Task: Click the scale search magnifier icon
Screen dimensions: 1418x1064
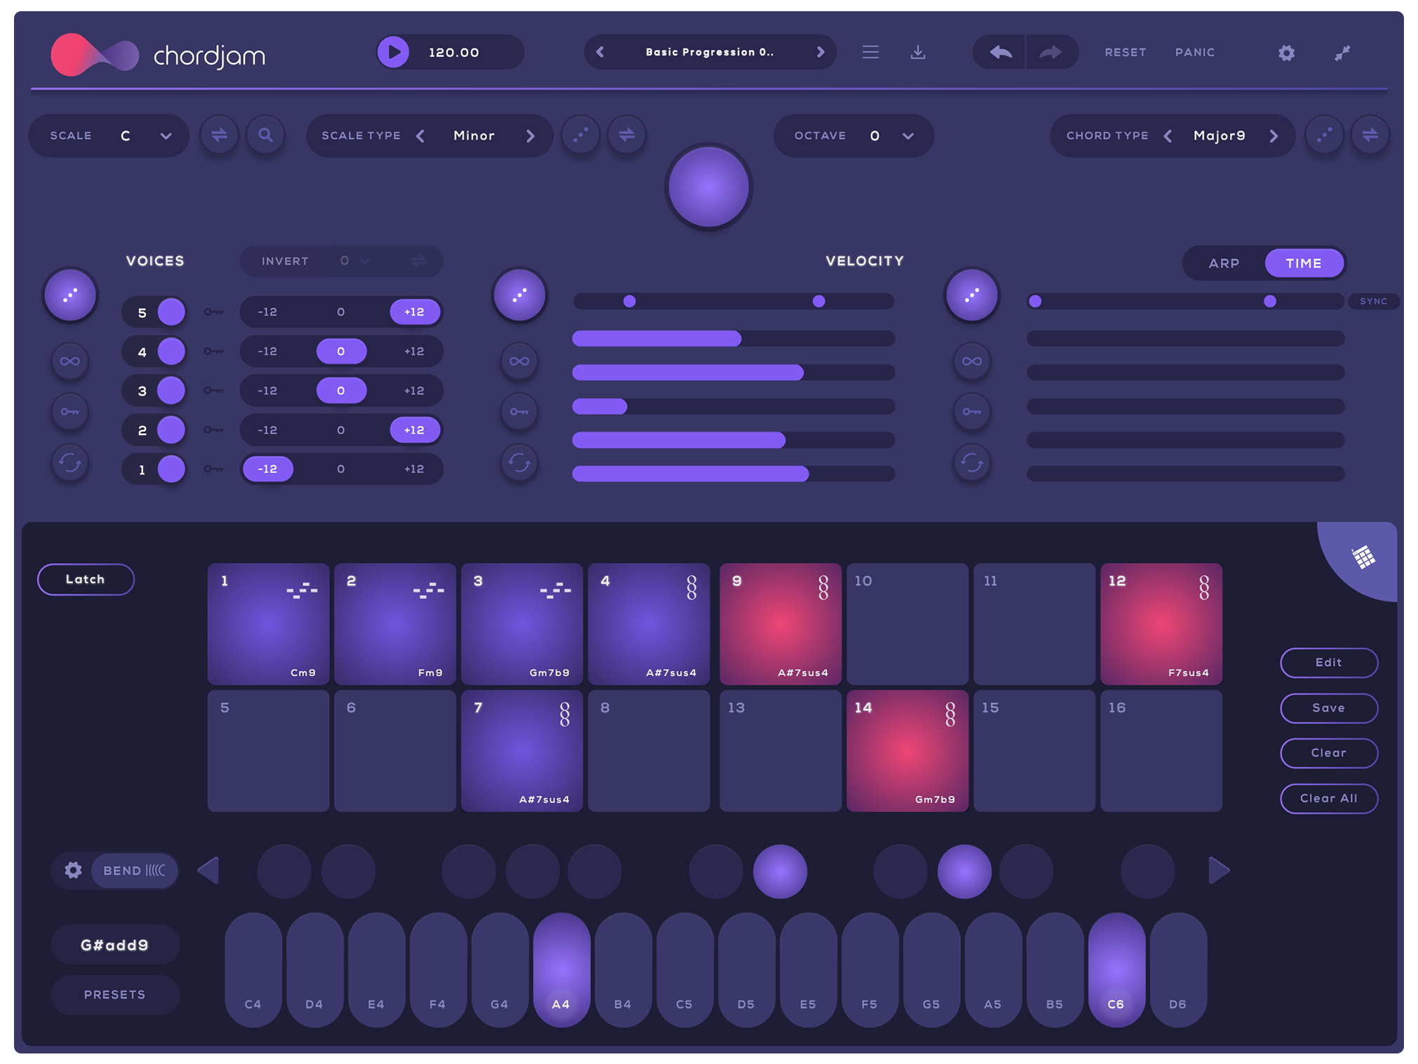Action: coord(265,135)
